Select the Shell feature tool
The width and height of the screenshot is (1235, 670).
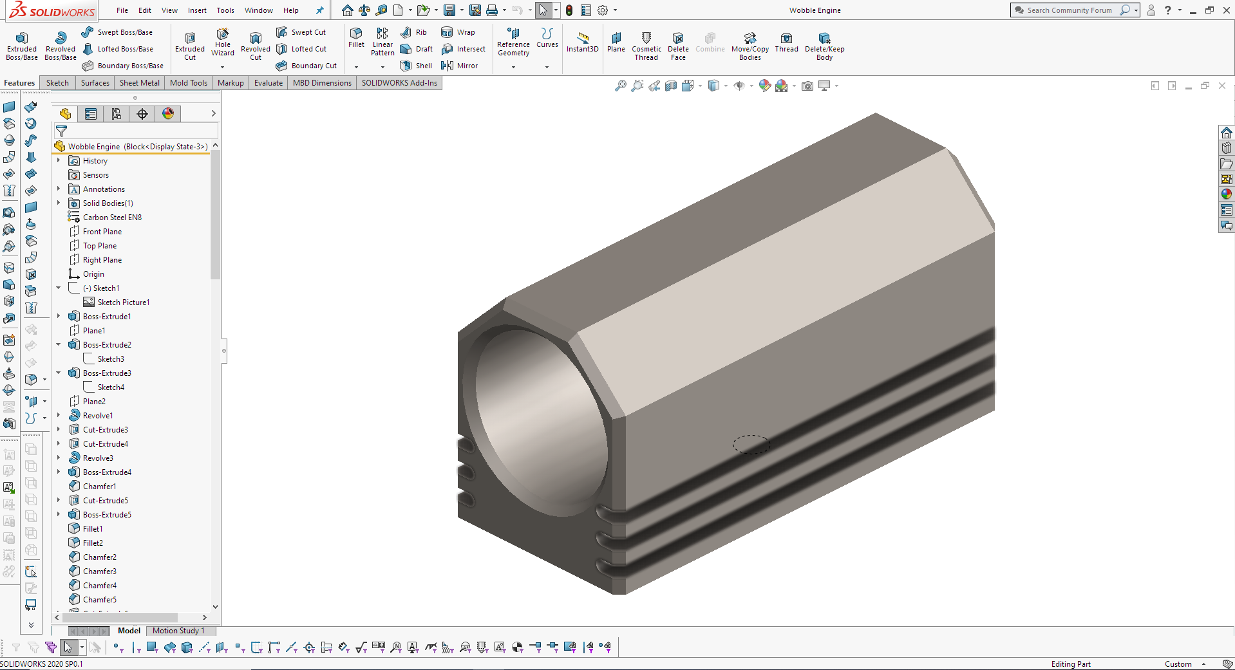click(x=417, y=65)
